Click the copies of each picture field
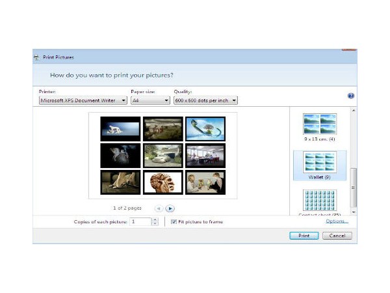 coord(140,222)
